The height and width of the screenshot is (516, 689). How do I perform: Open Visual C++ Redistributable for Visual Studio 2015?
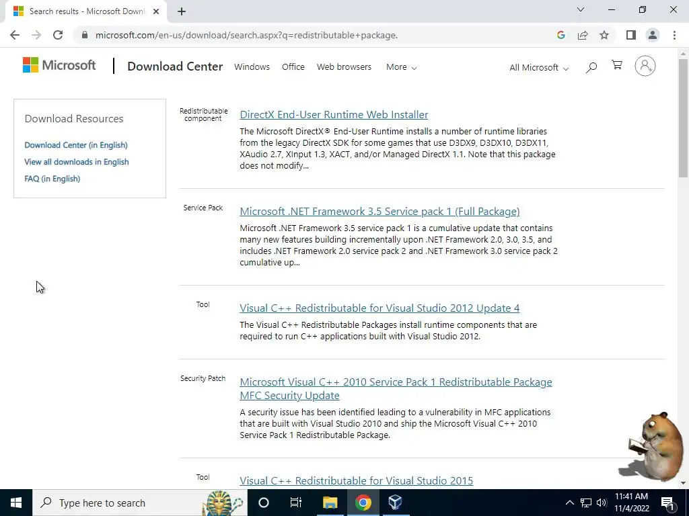coord(357,480)
